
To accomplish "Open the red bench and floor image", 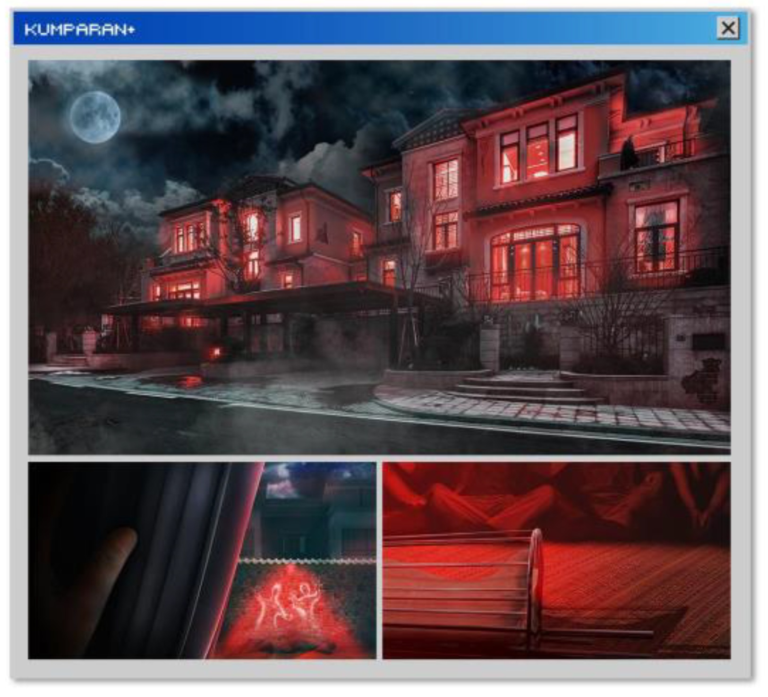I will pos(556,561).
